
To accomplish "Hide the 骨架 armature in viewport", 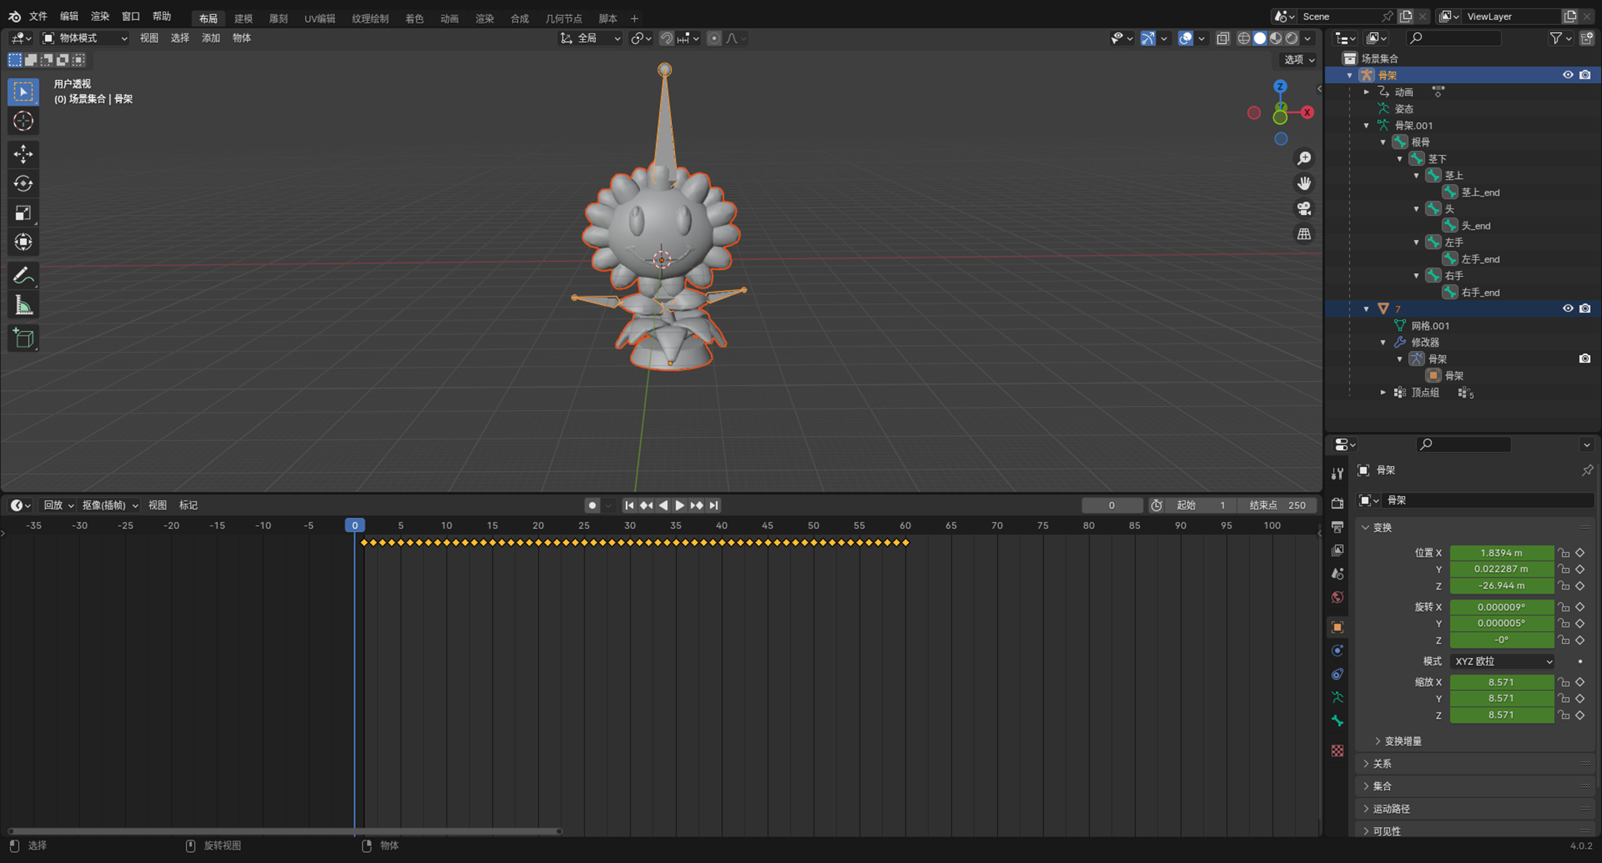I will [x=1568, y=75].
